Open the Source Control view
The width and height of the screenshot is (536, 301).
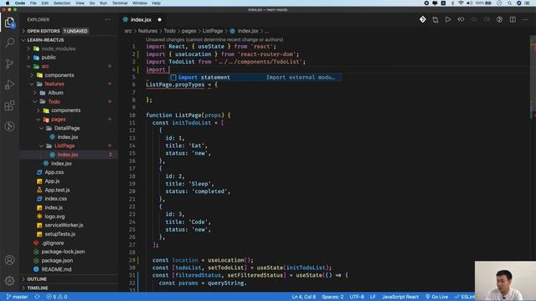point(9,64)
